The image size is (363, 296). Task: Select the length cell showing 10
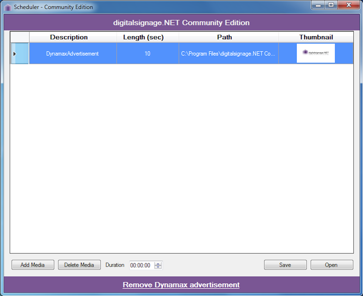point(148,53)
